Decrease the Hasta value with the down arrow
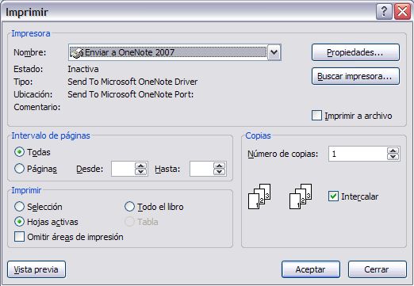The height and width of the screenshot is (286, 414). [220, 172]
